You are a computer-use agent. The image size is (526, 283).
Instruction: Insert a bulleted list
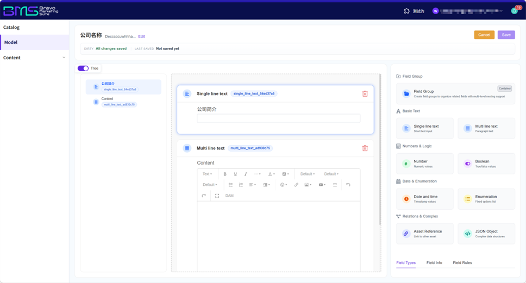[230, 185]
